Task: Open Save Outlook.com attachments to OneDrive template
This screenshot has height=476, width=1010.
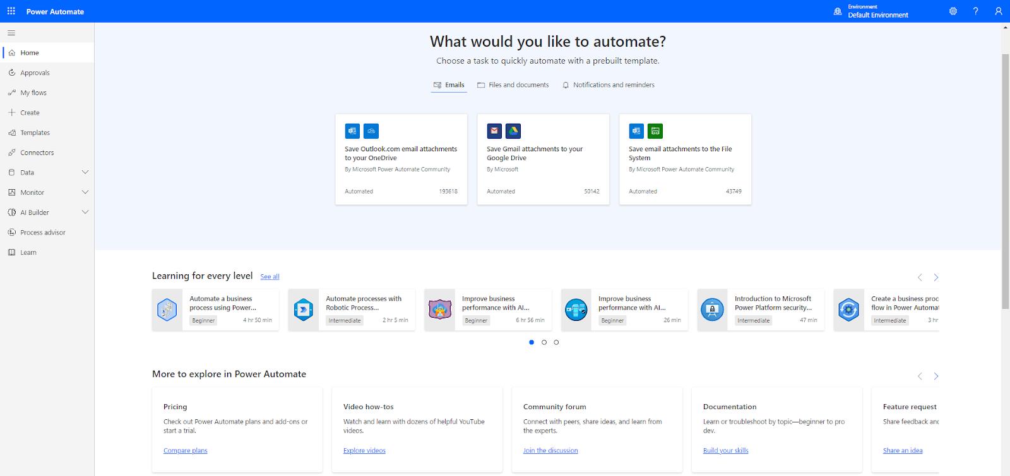Action: (401, 160)
